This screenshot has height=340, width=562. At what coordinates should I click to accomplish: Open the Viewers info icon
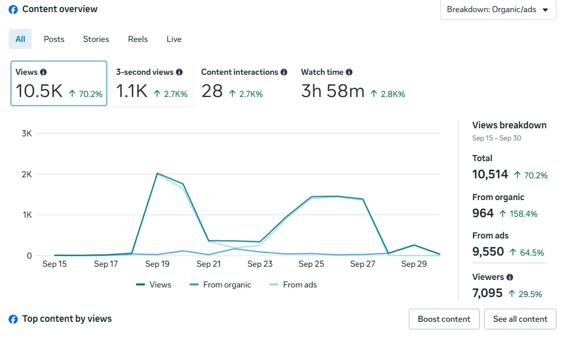click(x=509, y=277)
